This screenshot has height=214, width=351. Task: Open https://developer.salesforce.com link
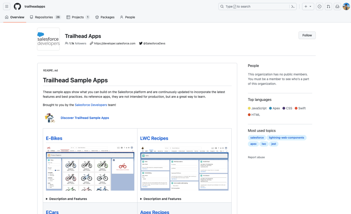click(115, 44)
